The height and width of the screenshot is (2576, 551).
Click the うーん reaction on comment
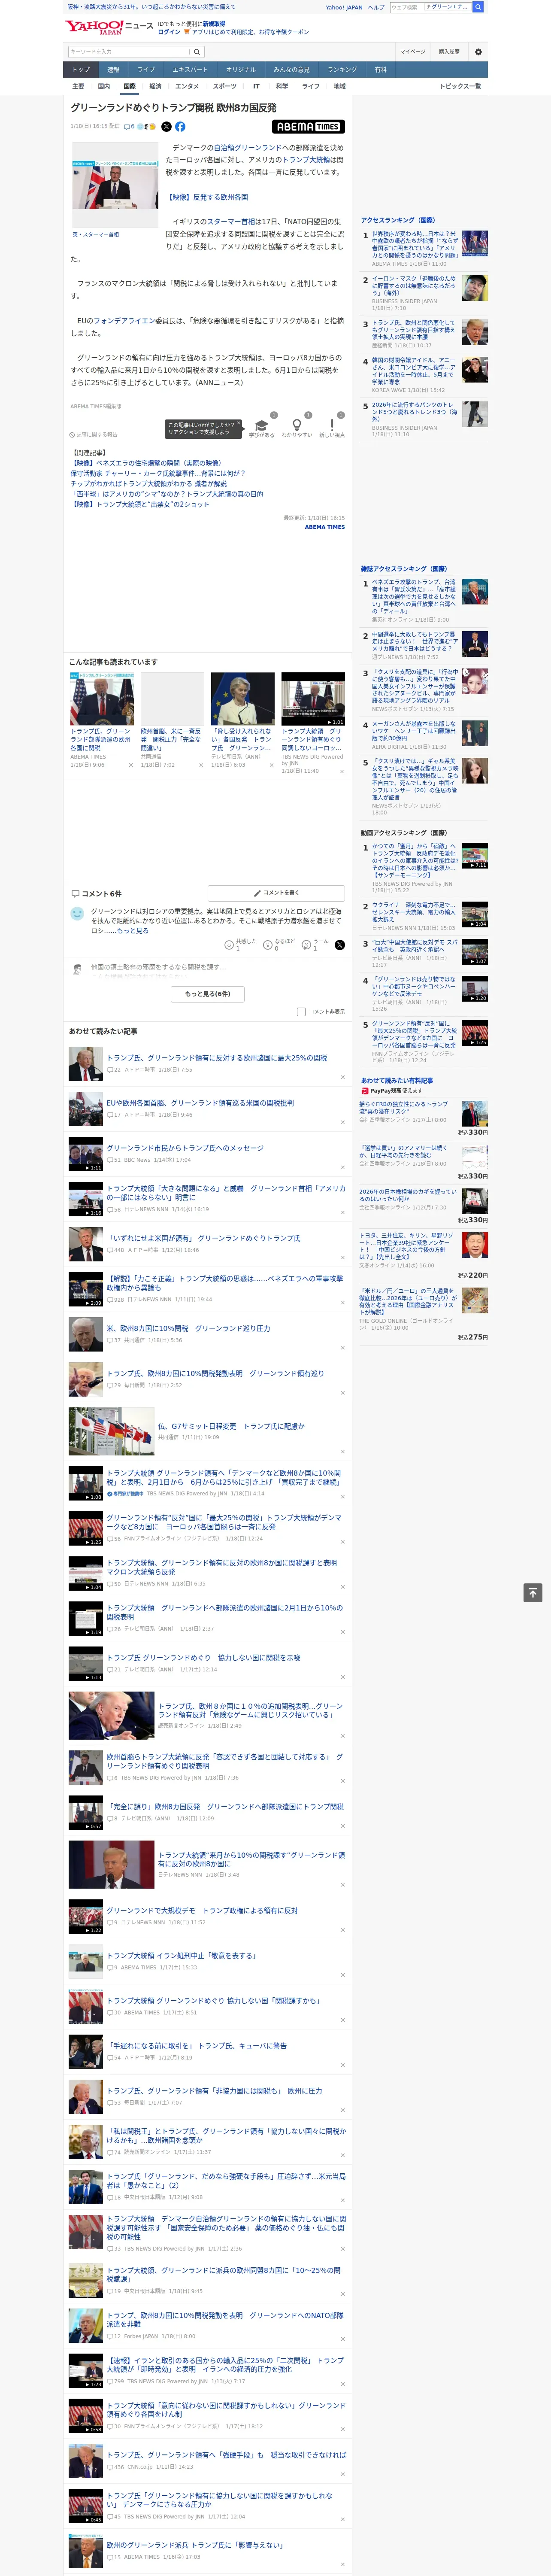pyautogui.click(x=316, y=944)
